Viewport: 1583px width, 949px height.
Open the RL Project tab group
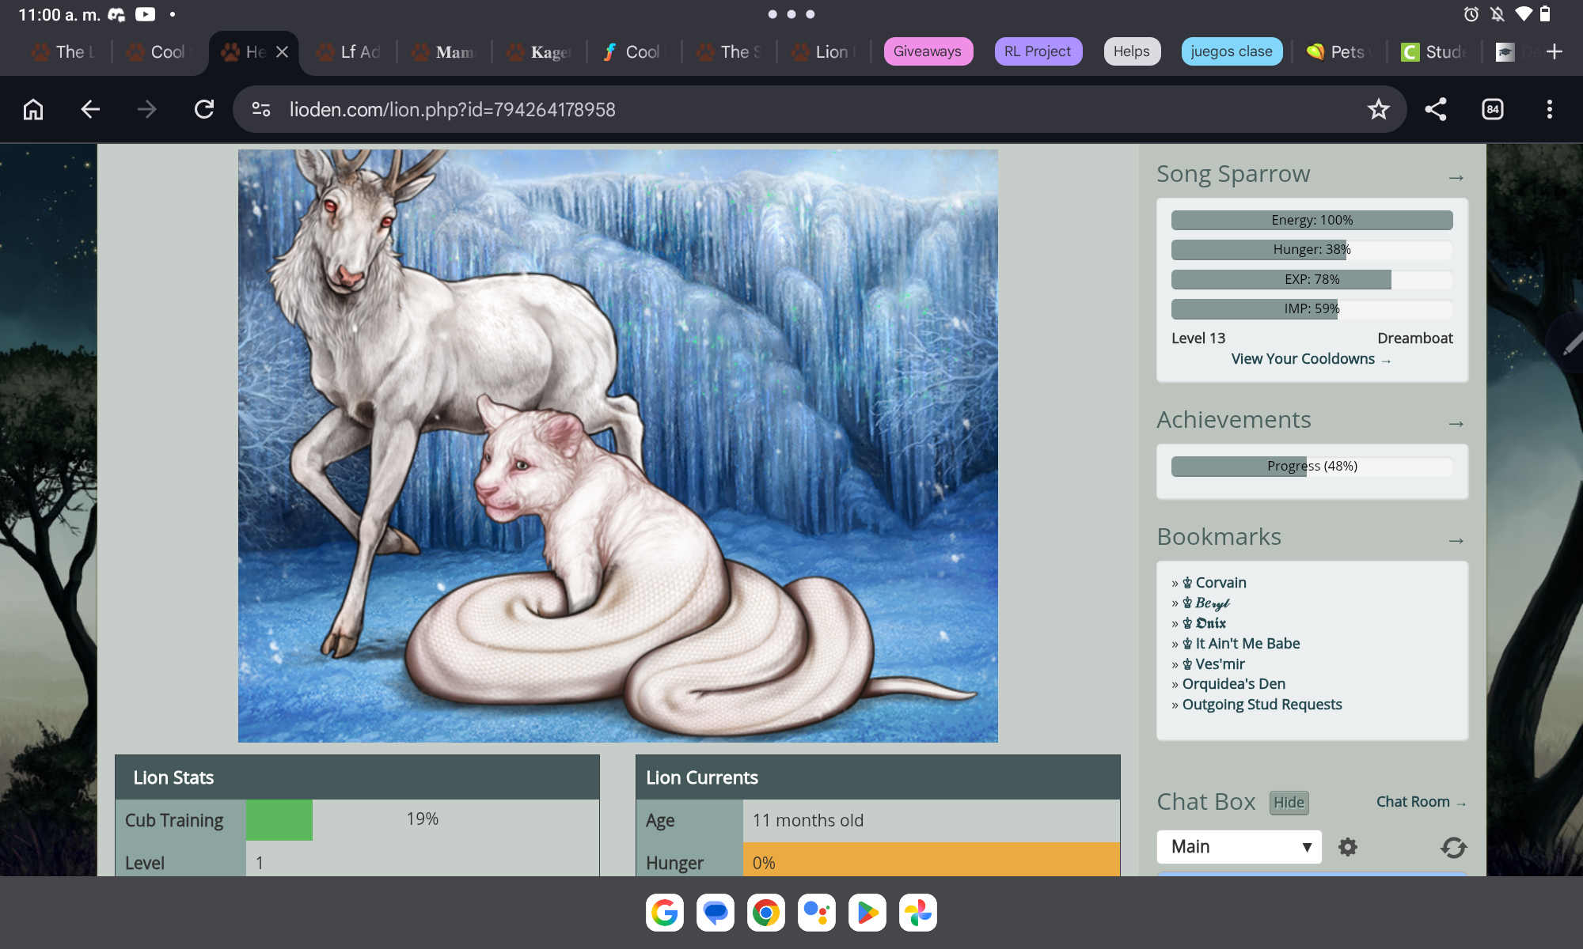coord(1038,51)
